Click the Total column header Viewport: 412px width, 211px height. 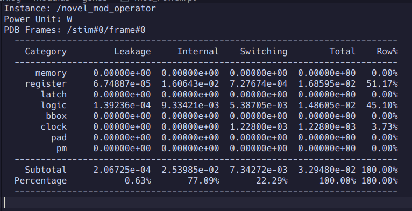click(x=343, y=52)
